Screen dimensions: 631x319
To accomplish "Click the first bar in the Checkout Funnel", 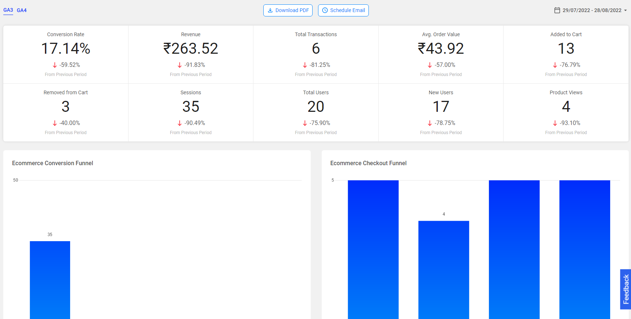I will click(x=373, y=250).
